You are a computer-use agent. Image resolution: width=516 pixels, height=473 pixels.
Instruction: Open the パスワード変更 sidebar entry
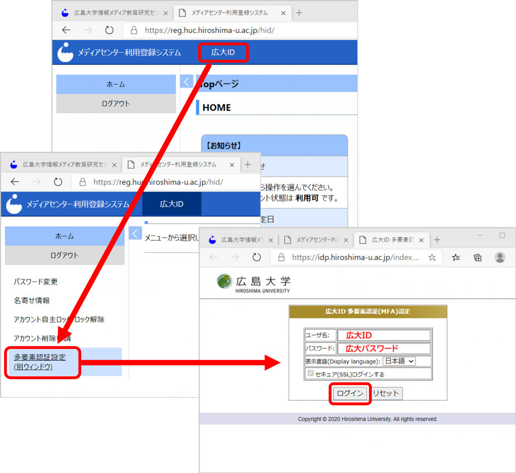coord(36,281)
